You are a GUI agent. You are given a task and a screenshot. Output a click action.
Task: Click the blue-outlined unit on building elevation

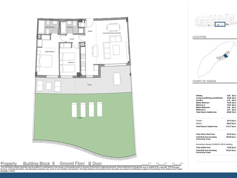(220, 24)
